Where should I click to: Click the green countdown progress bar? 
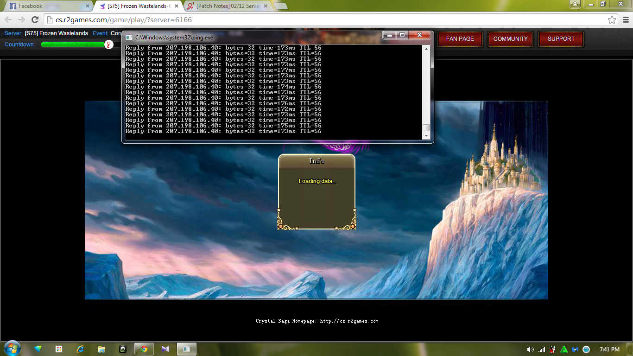73,44
